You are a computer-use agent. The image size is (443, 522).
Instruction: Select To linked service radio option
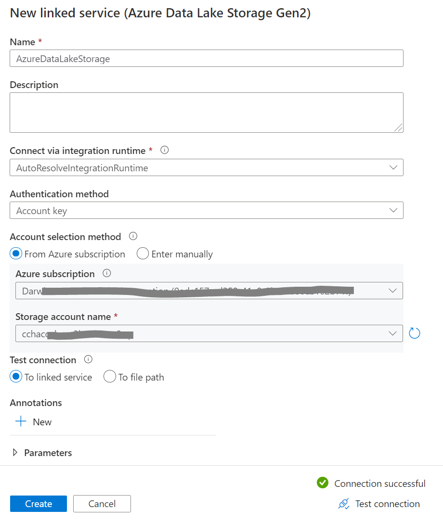point(16,377)
